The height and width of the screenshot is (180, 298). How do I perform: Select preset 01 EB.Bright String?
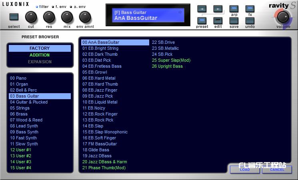coord(115,48)
